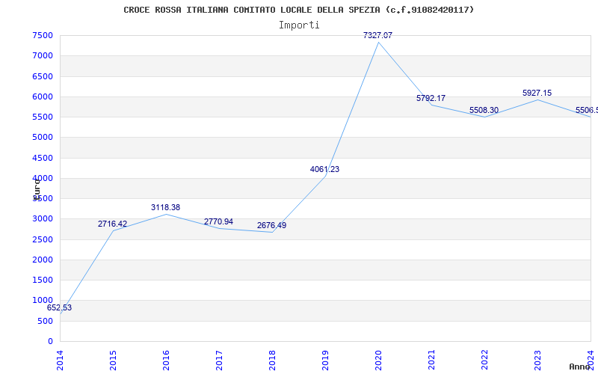Click x-axis year label 2023
This screenshot has height=374, width=598.
point(537,361)
